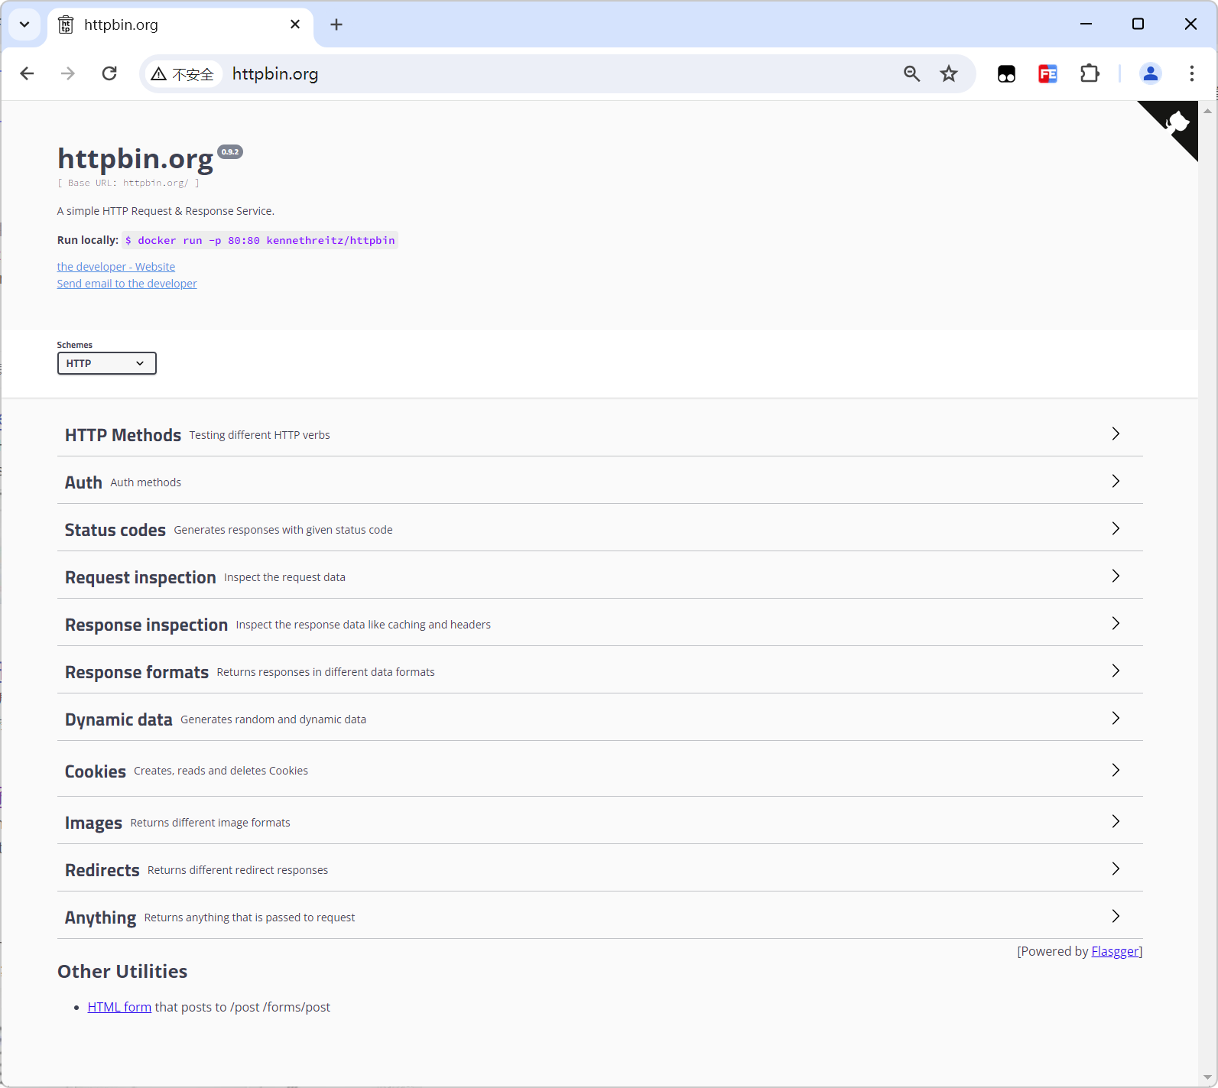Click the HTTP Methods heading

coord(123,435)
